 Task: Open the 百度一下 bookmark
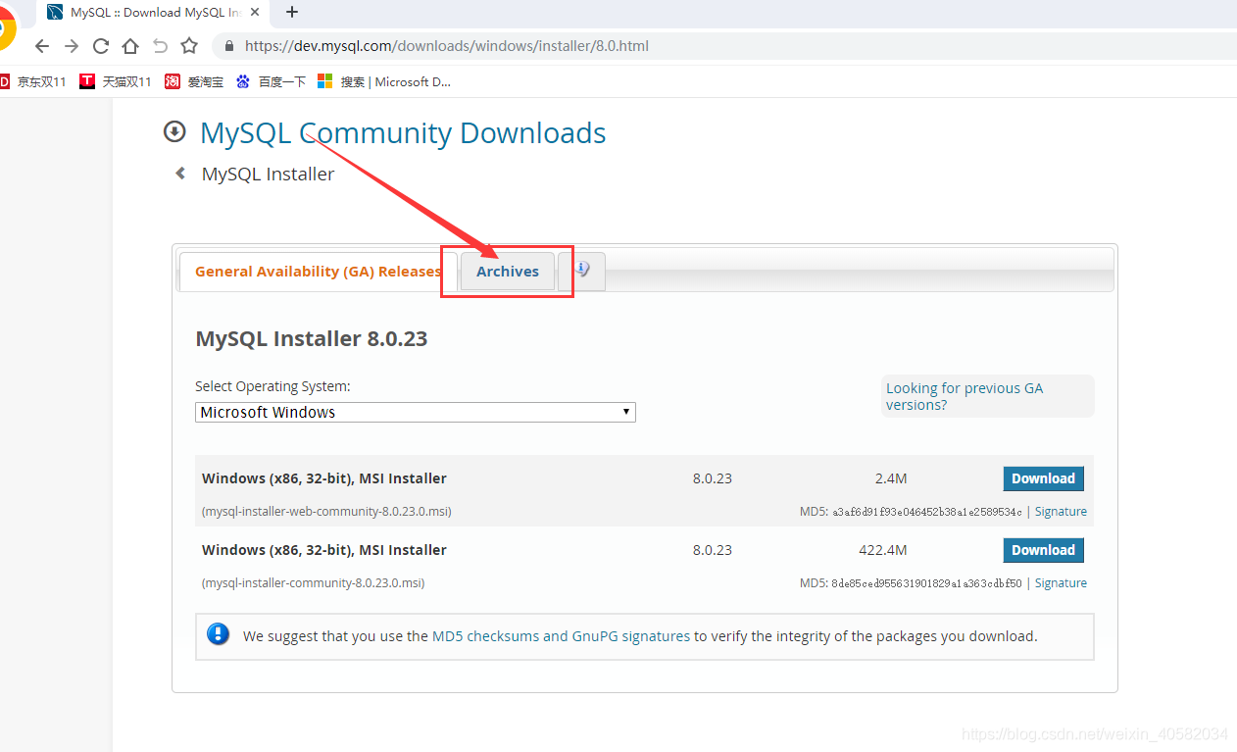[x=272, y=81]
